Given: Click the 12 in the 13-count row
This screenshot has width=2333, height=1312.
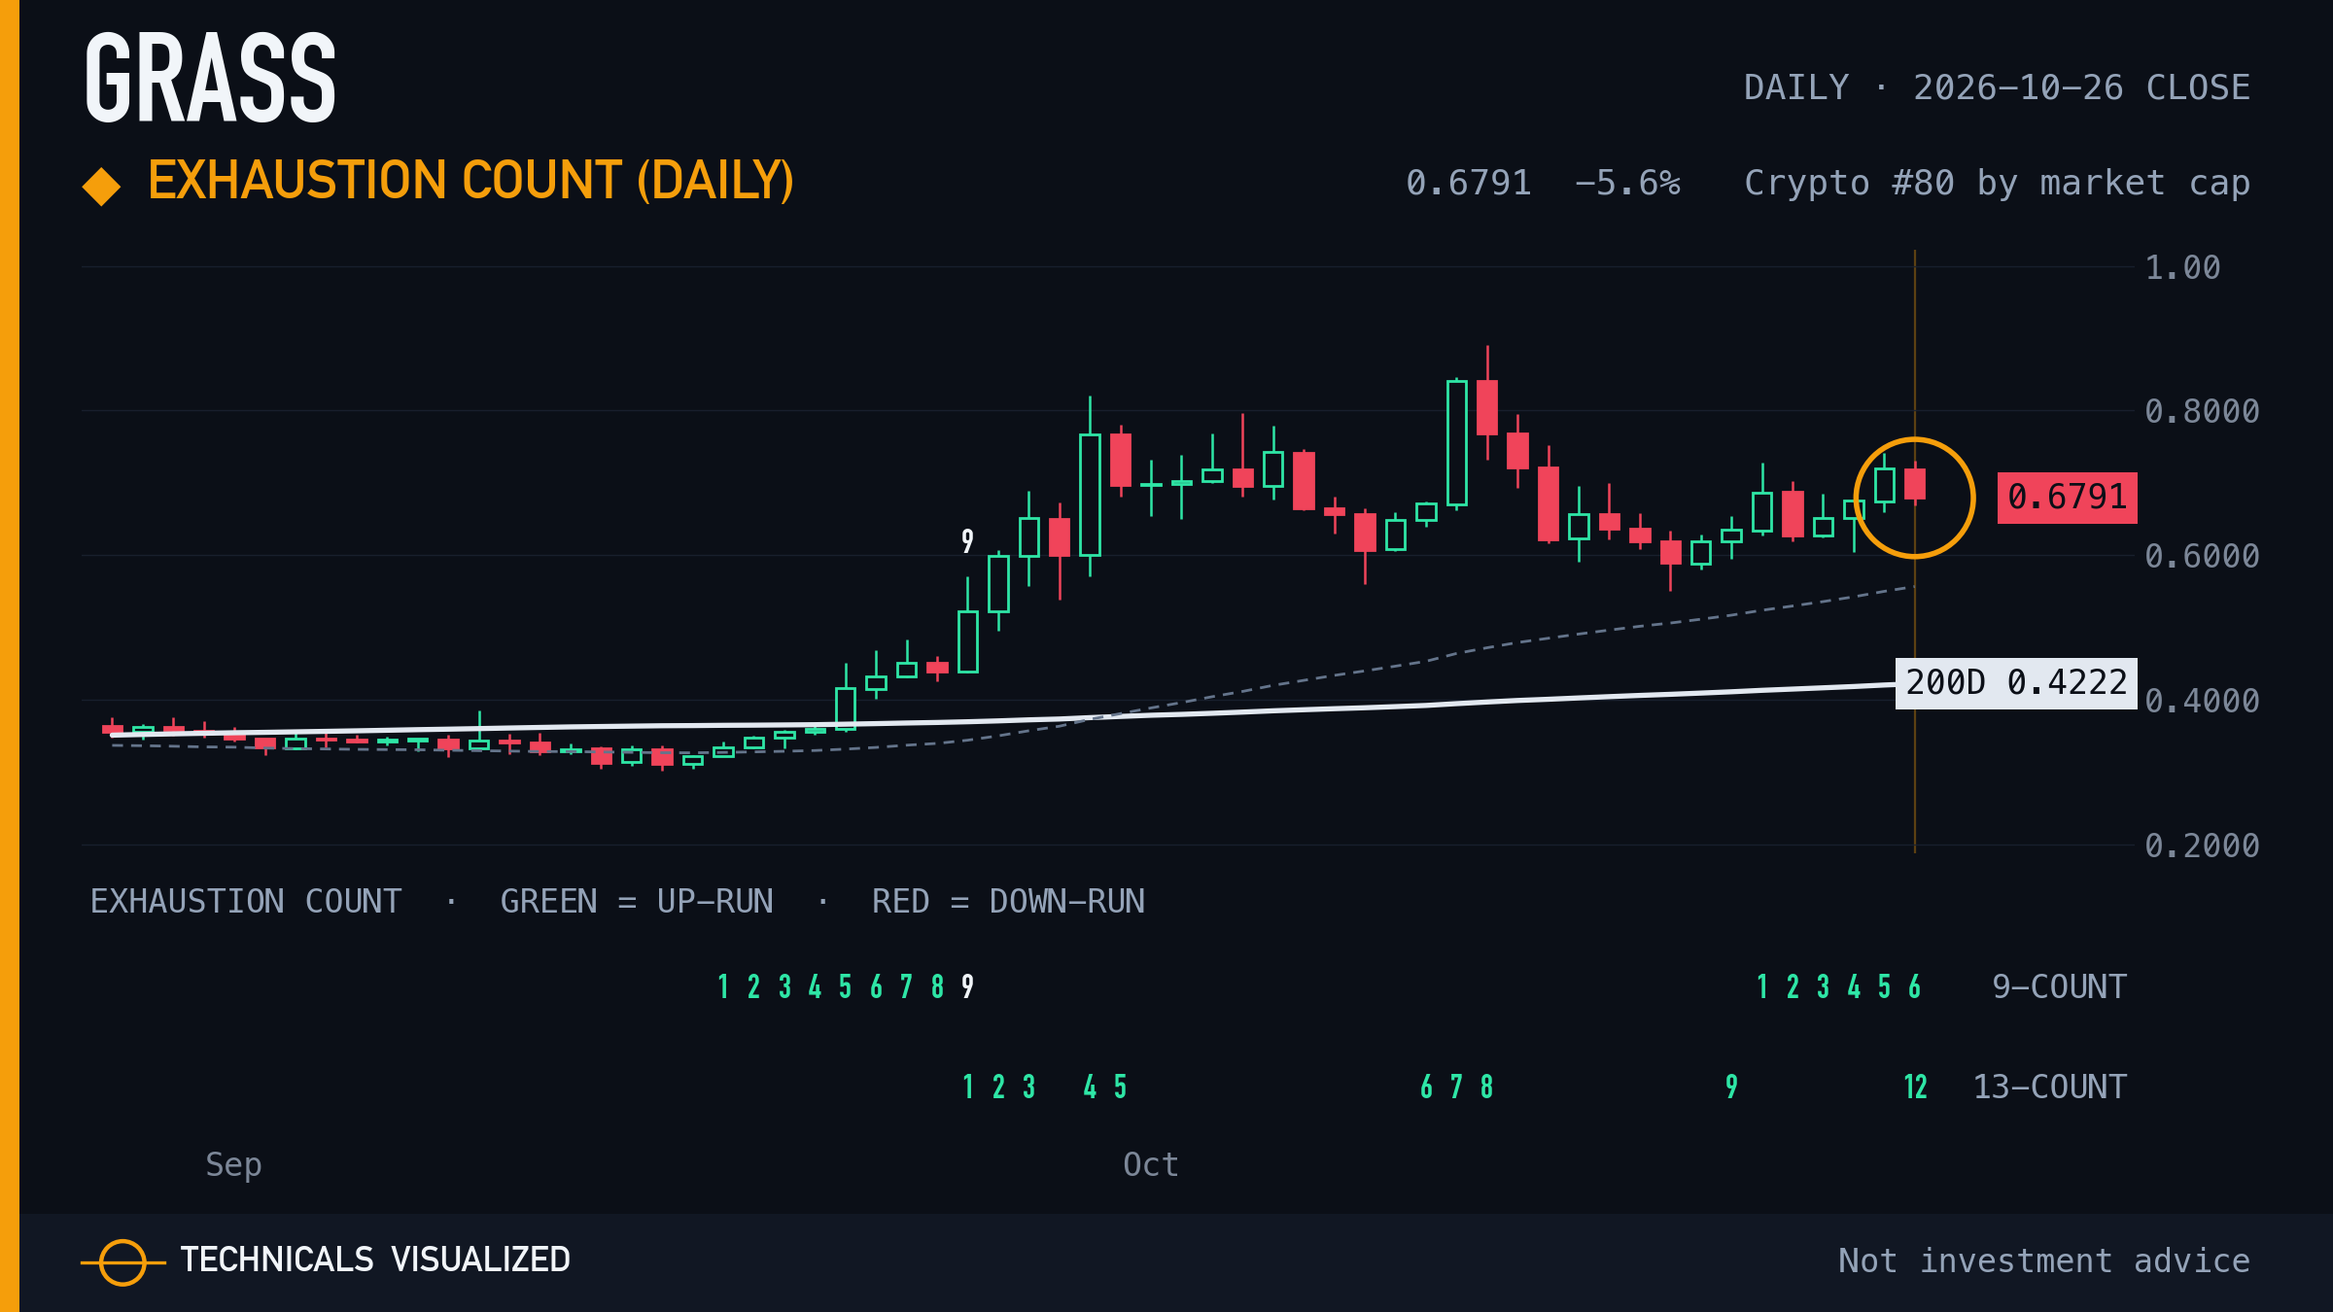Looking at the screenshot, I should point(1915,1087).
